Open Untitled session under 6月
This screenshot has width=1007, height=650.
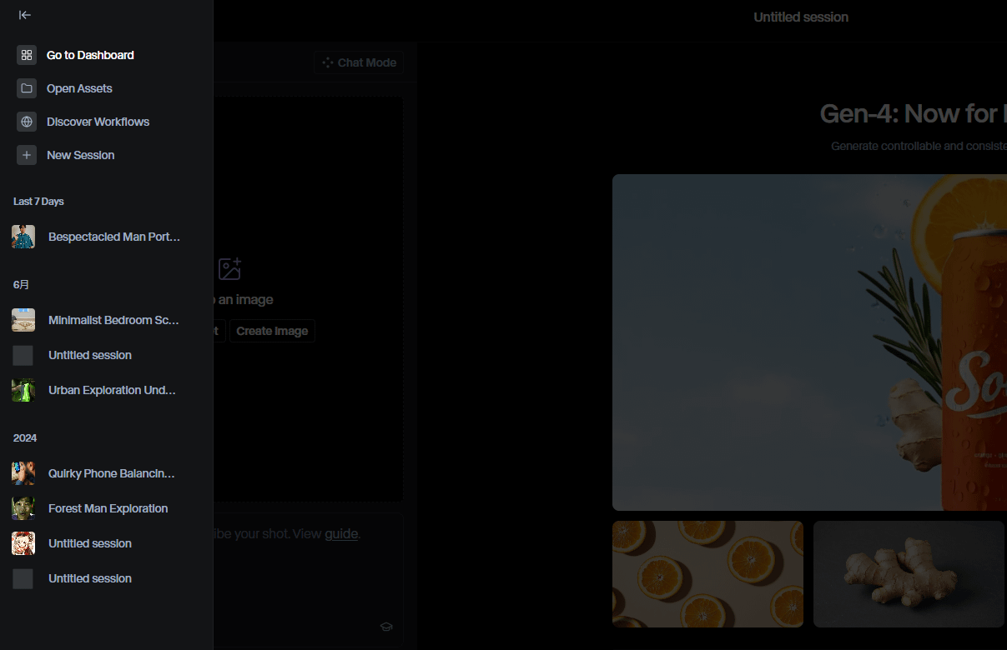89,355
